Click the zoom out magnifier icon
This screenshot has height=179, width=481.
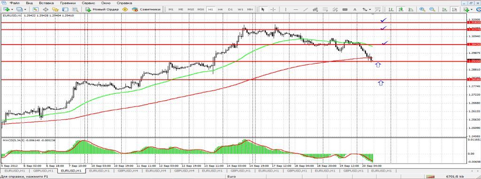pos(432,9)
